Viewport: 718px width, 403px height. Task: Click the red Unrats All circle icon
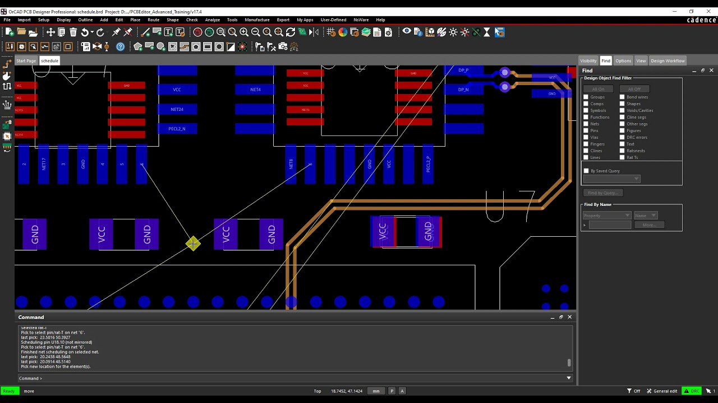click(198, 32)
